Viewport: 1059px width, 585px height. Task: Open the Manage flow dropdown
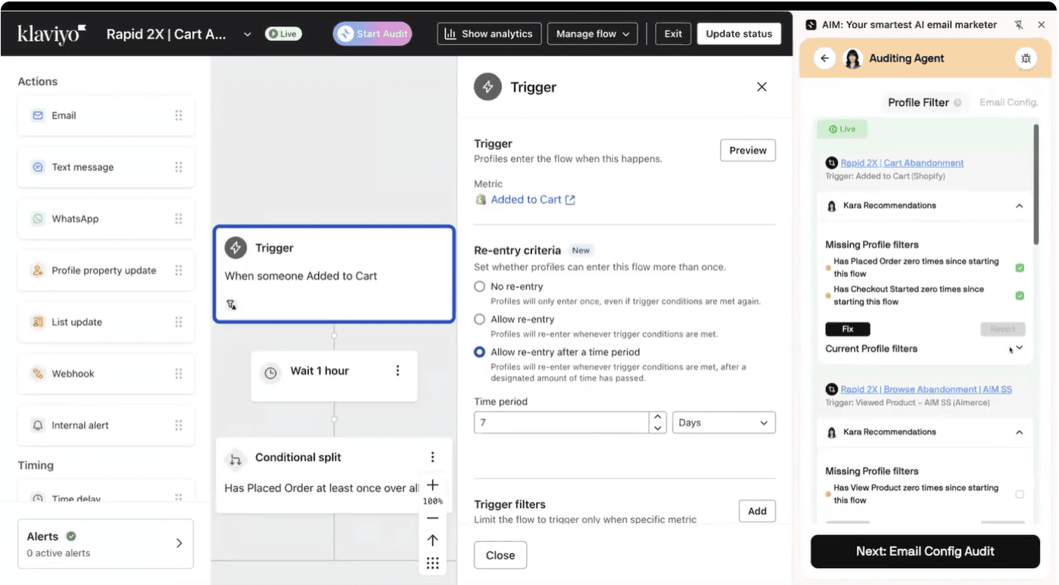pyautogui.click(x=592, y=34)
